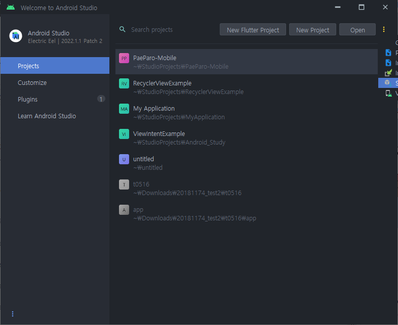Open the yellow three-dot more actions menu
Screen dimensions: 398x325
383,29
